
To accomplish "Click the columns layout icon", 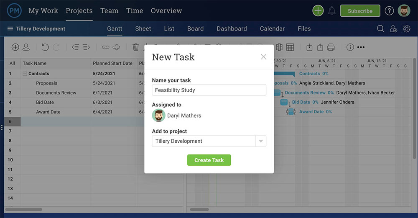I will 279,47.
